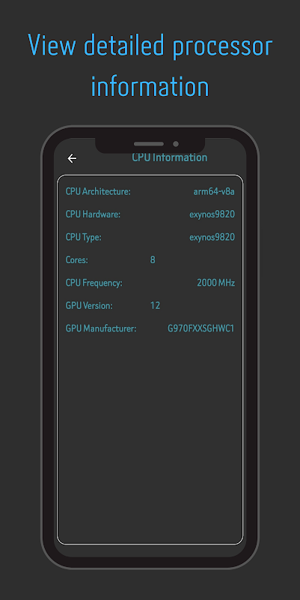This screenshot has height=600, width=300.
Task: Click the CPU Hardware label
Action: tap(93, 214)
